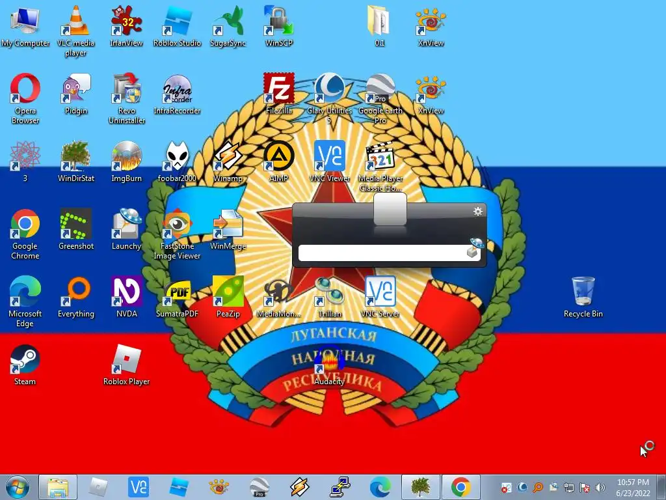Select Microsoft Edge desktop shortcut
666x500 pixels.
(25, 301)
